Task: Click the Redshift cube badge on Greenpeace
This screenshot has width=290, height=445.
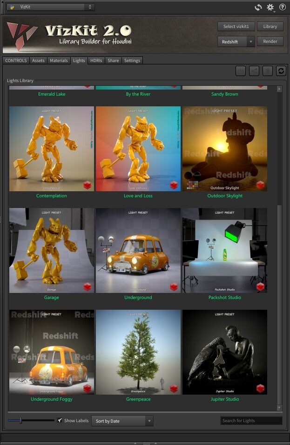Action: [174, 388]
